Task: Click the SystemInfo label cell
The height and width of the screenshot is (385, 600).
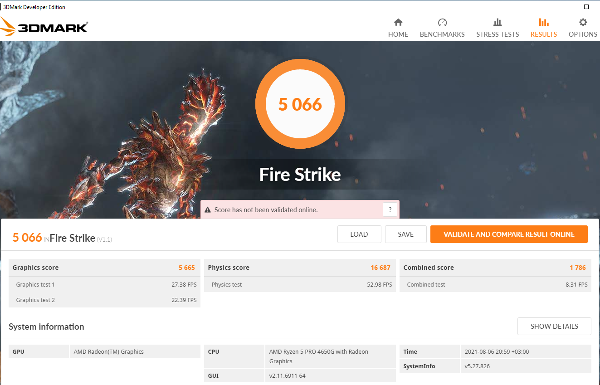Action: coord(429,366)
